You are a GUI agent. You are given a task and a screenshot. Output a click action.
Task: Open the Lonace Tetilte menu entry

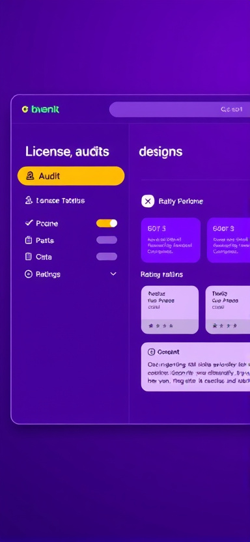[x=55, y=201]
